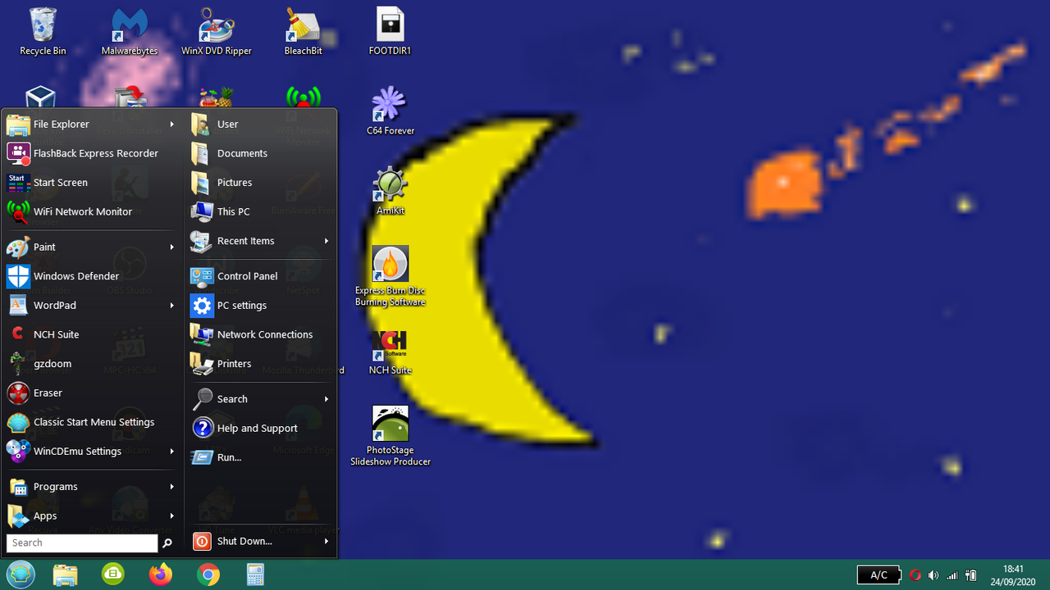Click the Opera red tray icon
The image size is (1050, 590).
click(x=915, y=575)
